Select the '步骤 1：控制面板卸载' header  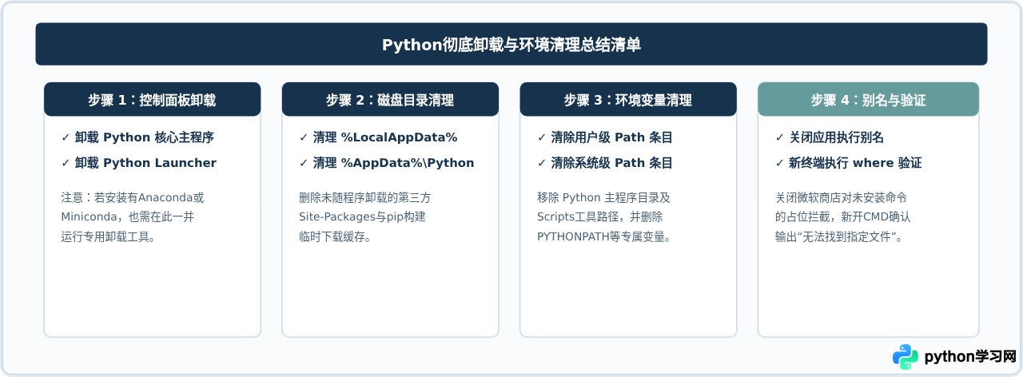pos(152,100)
